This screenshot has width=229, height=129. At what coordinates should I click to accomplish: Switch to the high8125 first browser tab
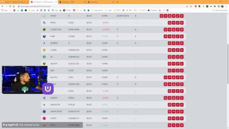(x=15, y=2)
